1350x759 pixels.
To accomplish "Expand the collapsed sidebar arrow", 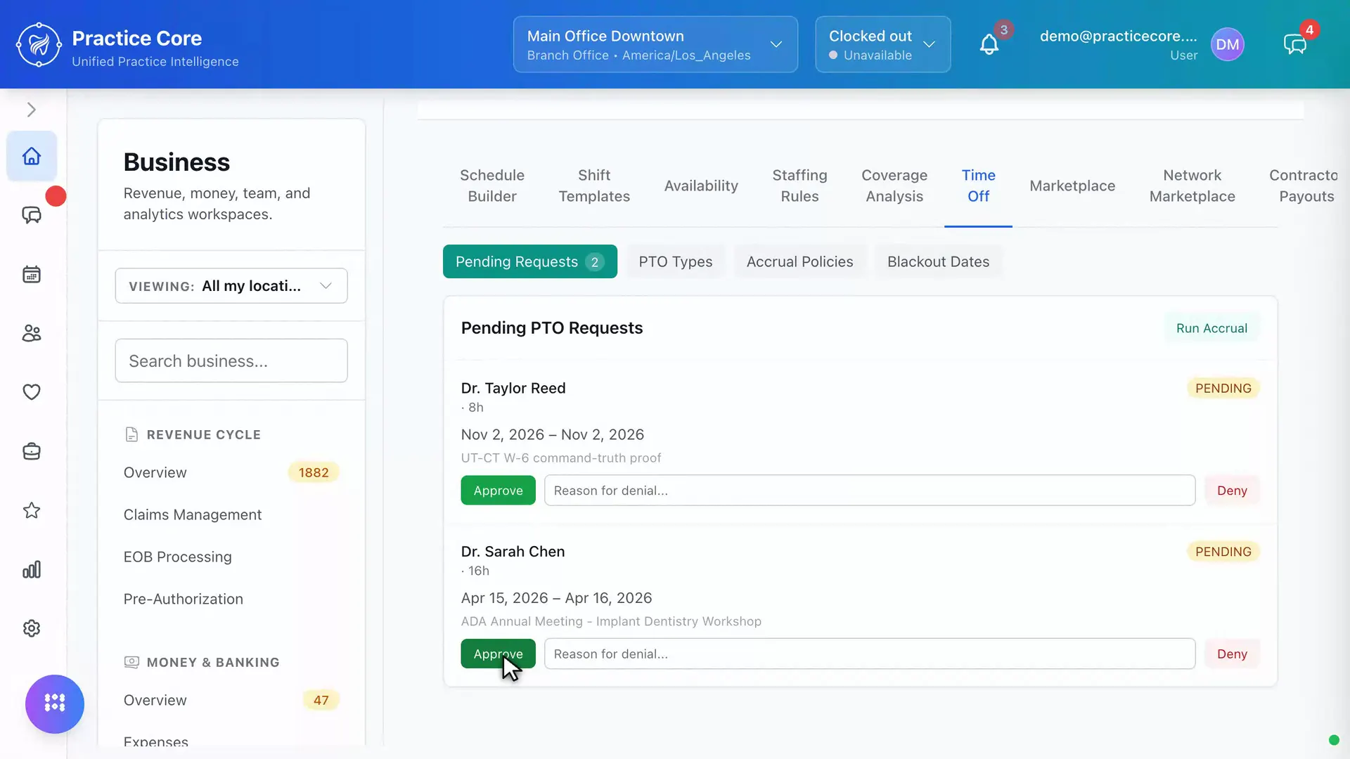I will 31,110.
